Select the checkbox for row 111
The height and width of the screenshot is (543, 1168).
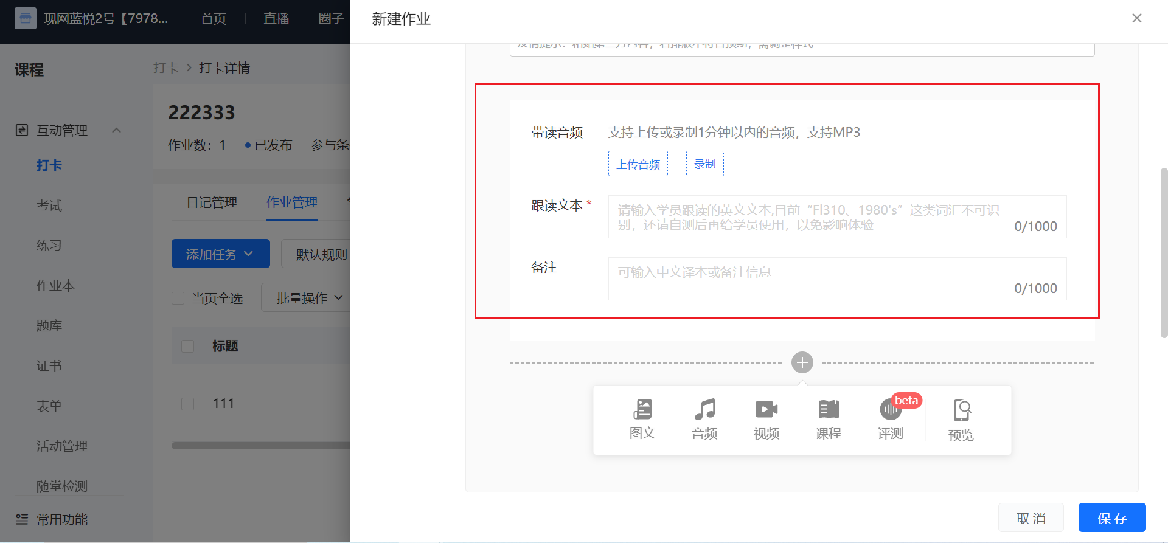tap(188, 404)
